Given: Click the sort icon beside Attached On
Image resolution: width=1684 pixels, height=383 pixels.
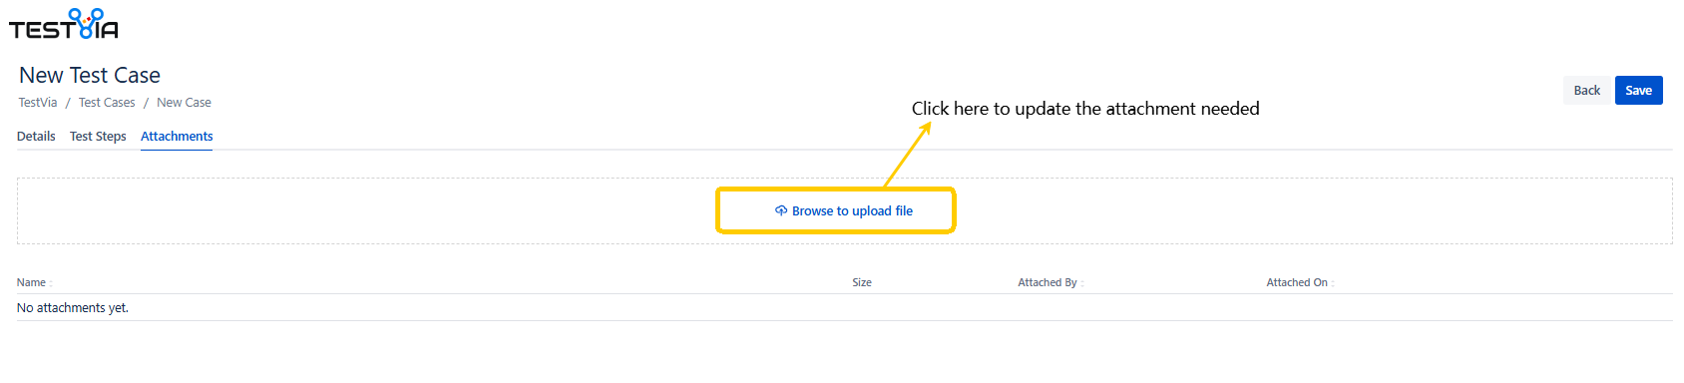Looking at the screenshot, I should (1333, 283).
